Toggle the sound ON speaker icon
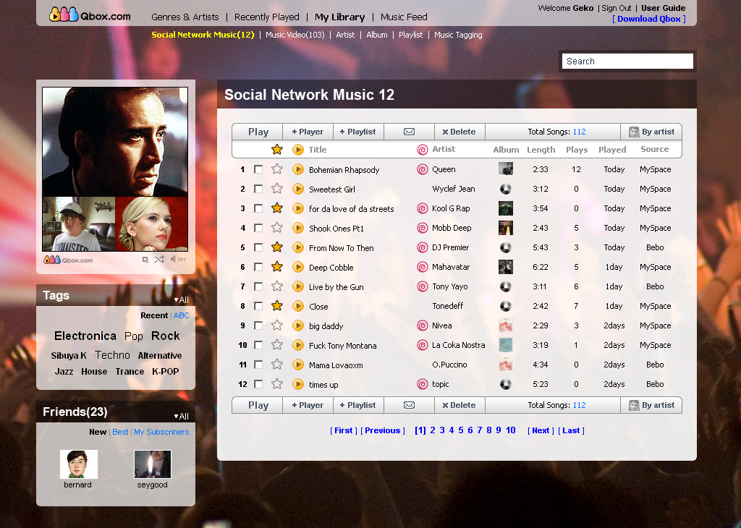This screenshot has height=528, width=741. 178,259
